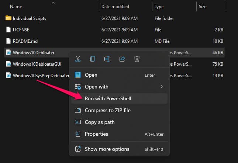Select the LICENSE file name
Screen dimensions: 238x163
pyautogui.click(x=21, y=30)
